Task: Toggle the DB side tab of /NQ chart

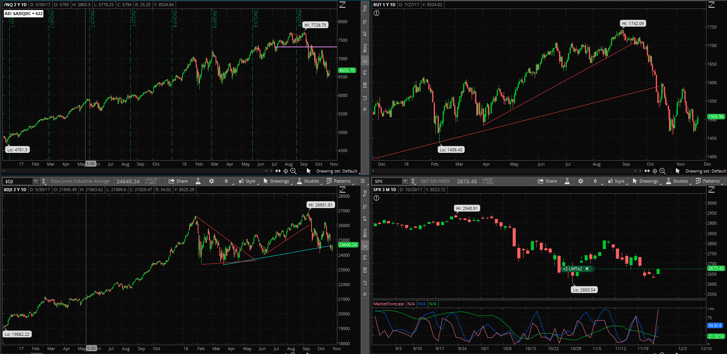Action: click(365, 85)
